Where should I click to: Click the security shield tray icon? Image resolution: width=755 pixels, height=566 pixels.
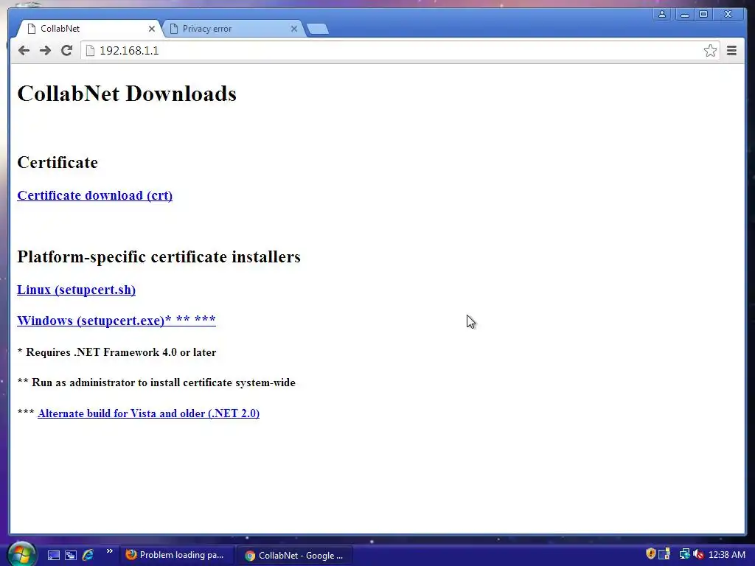[x=650, y=554]
